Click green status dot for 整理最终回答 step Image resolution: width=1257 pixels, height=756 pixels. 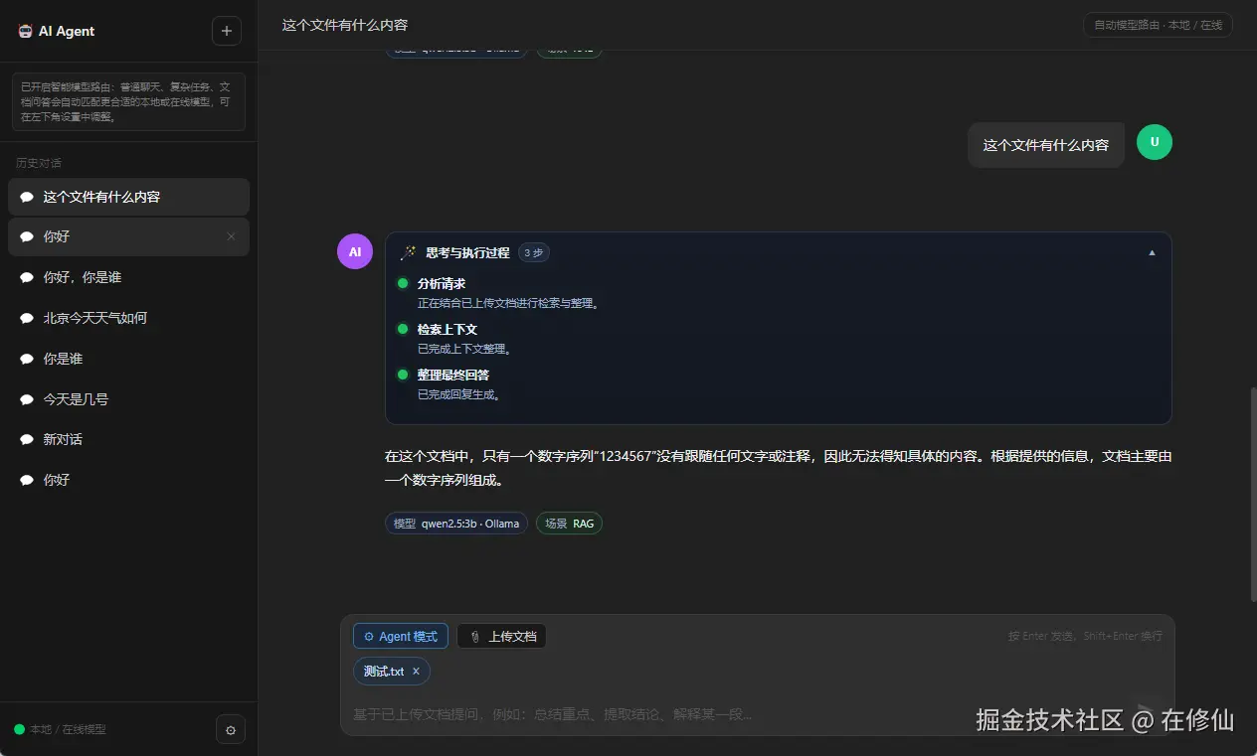coord(403,375)
